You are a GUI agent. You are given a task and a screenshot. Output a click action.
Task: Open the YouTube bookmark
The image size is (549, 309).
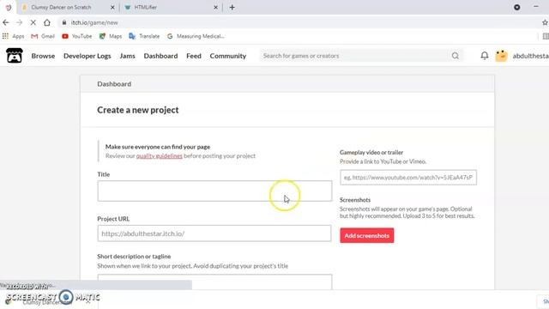(76, 36)
